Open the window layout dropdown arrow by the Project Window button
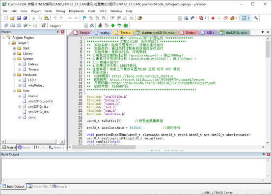 tap(248, 18)
